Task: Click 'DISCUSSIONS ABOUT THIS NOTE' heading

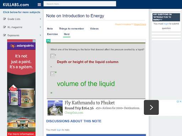Action: (x=74, y=121)
